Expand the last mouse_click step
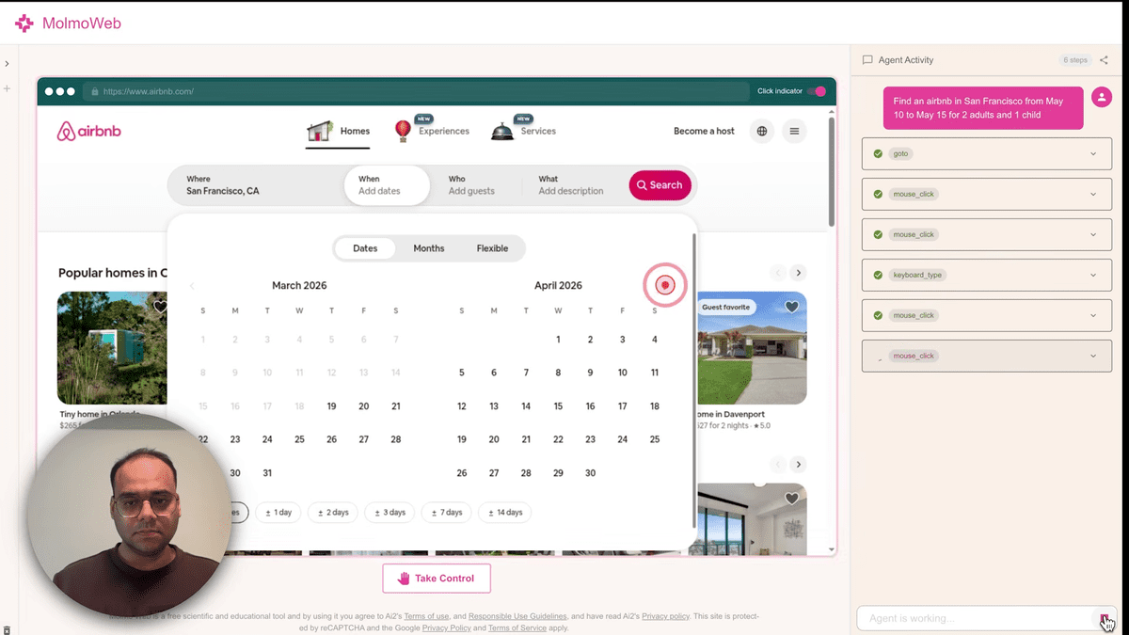 tap(1093, 357)
